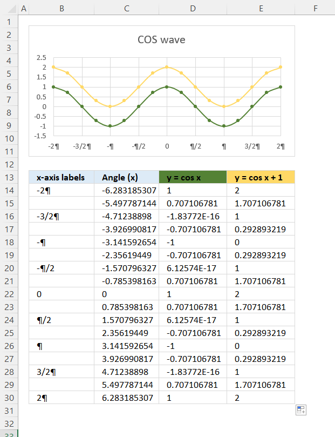This screenshot has height=437, width=335.
Task: Select 6.12574E-17 cell in row 24
Action: coord(193,320)
